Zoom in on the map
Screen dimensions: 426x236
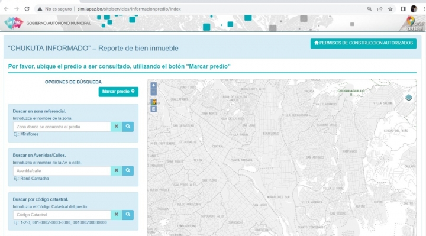coord(153,85)
